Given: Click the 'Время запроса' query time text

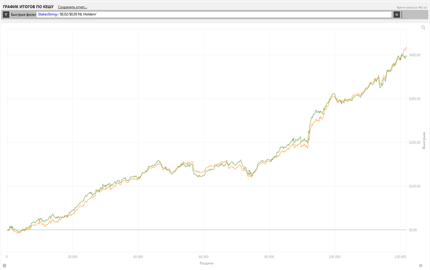Looking at the screenshot, I should [x=412, y=7].
